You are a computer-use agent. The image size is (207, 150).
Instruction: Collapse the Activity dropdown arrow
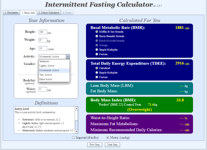point(68,57)
